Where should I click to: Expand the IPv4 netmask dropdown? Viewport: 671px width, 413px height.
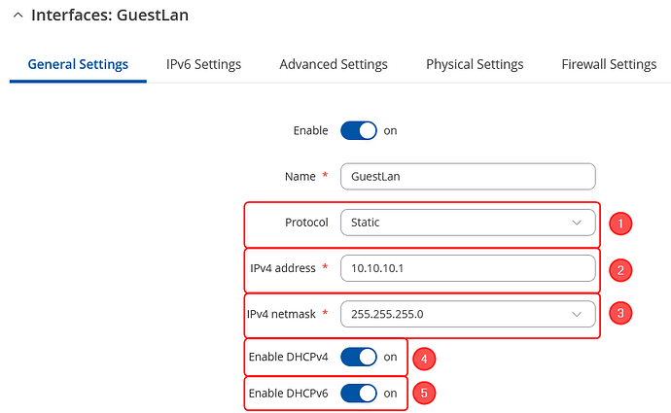click(x=468, y=314)
